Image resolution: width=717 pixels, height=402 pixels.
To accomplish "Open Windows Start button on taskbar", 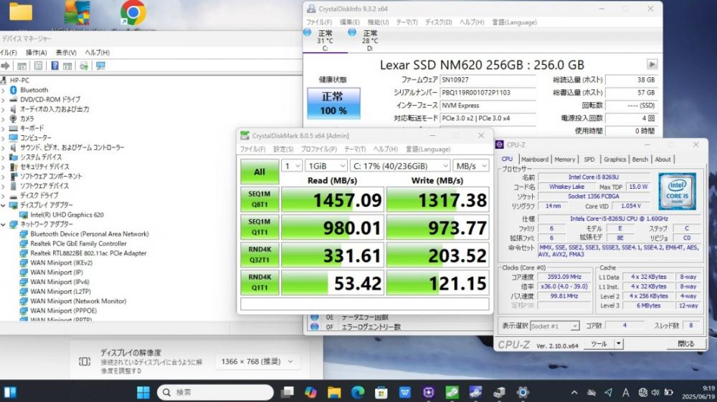I will click(143, 392).
